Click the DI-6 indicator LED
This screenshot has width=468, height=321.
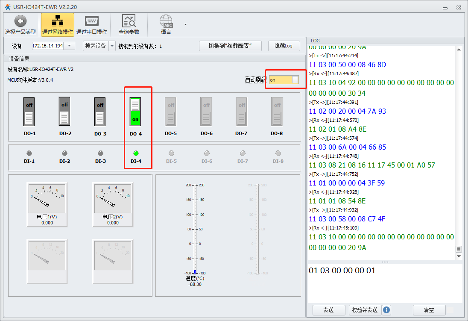click(207, 153)
